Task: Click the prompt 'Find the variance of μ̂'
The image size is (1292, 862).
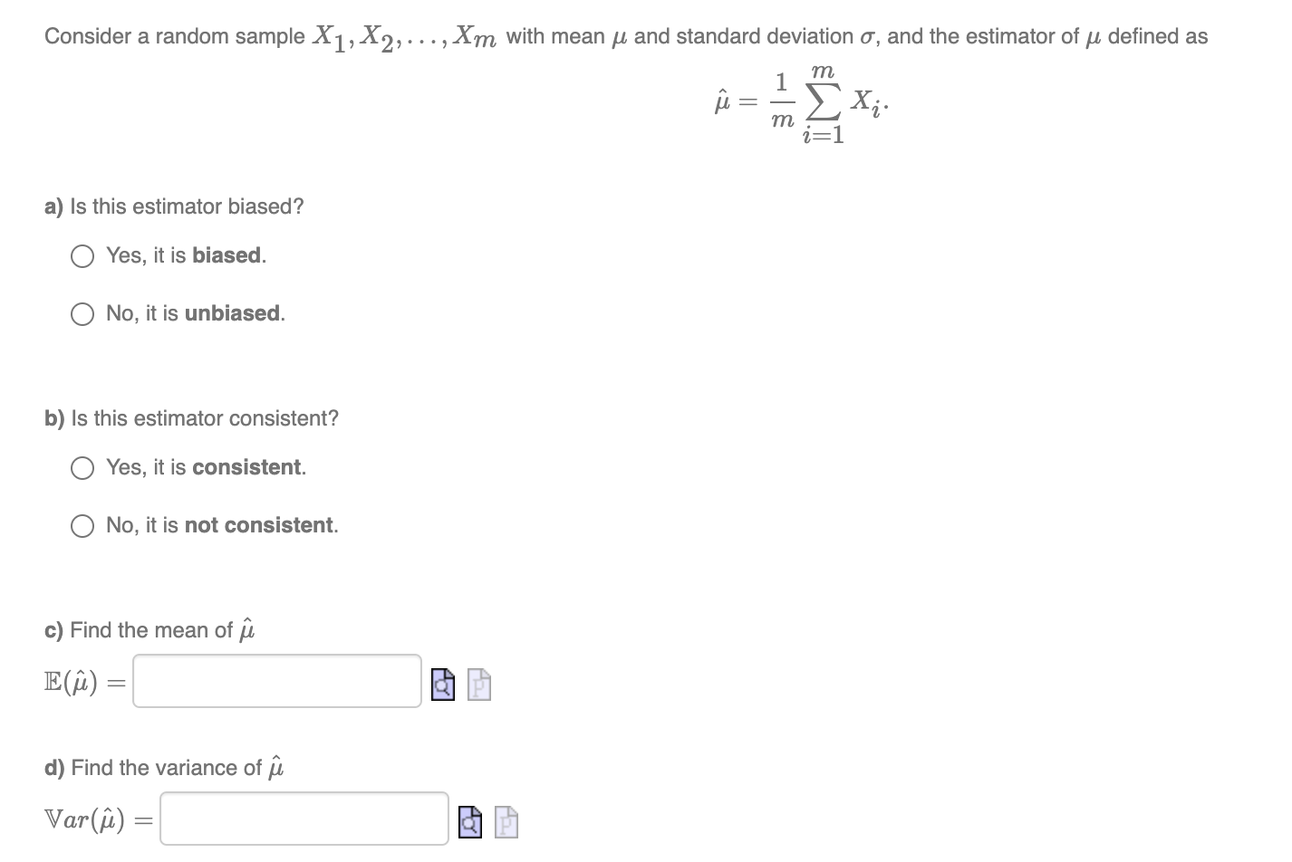Action: (x=165, y=767)
